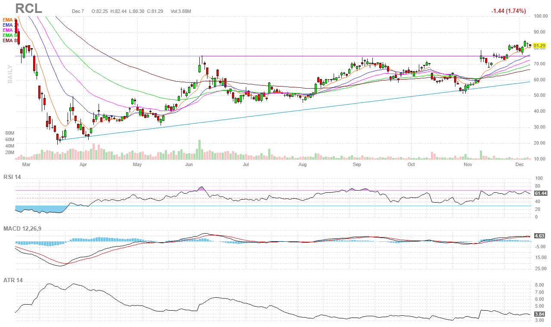Click the 20M volume scale label
The width and height of the screenshot is (551, 327).
point(10,152)
